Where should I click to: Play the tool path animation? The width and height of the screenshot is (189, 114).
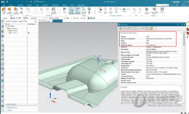click(x=116, y=10)
